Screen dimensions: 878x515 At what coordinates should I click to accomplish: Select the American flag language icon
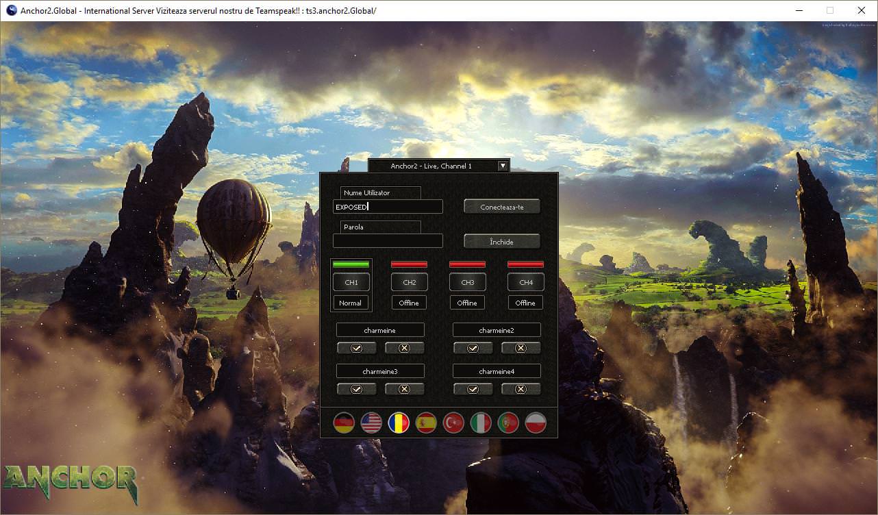(x=371, y=423)
